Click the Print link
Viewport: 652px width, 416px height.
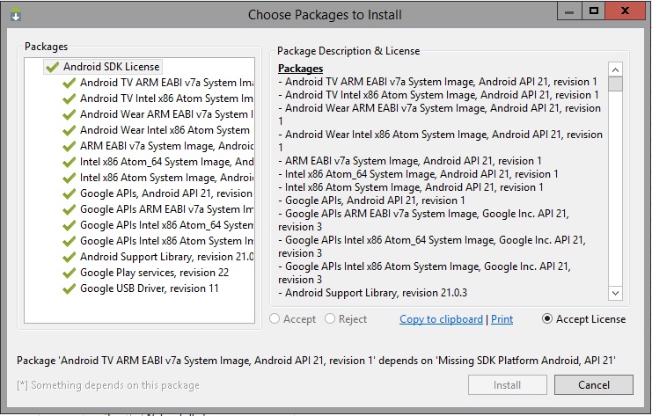[502, 319]
